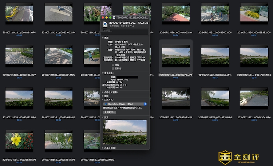Screen dimensions: 273x166
Task: Enable the 样板 checkbox
Action: (113, 65)
